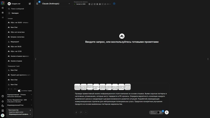Open help question mark icon in left rail
This screenshot has width=210, height=118.
coord(3,96)
